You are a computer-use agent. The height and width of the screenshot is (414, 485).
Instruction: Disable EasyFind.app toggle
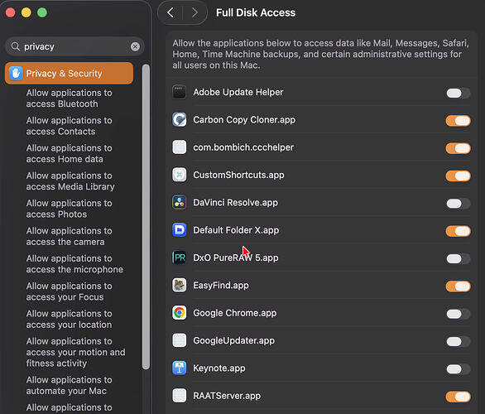458,286
